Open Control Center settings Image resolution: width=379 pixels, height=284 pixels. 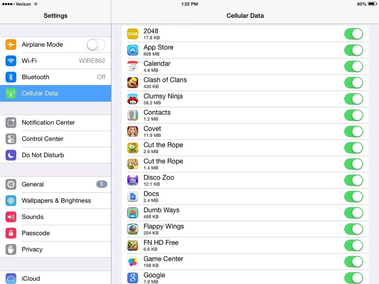click(x=56, y=139)
